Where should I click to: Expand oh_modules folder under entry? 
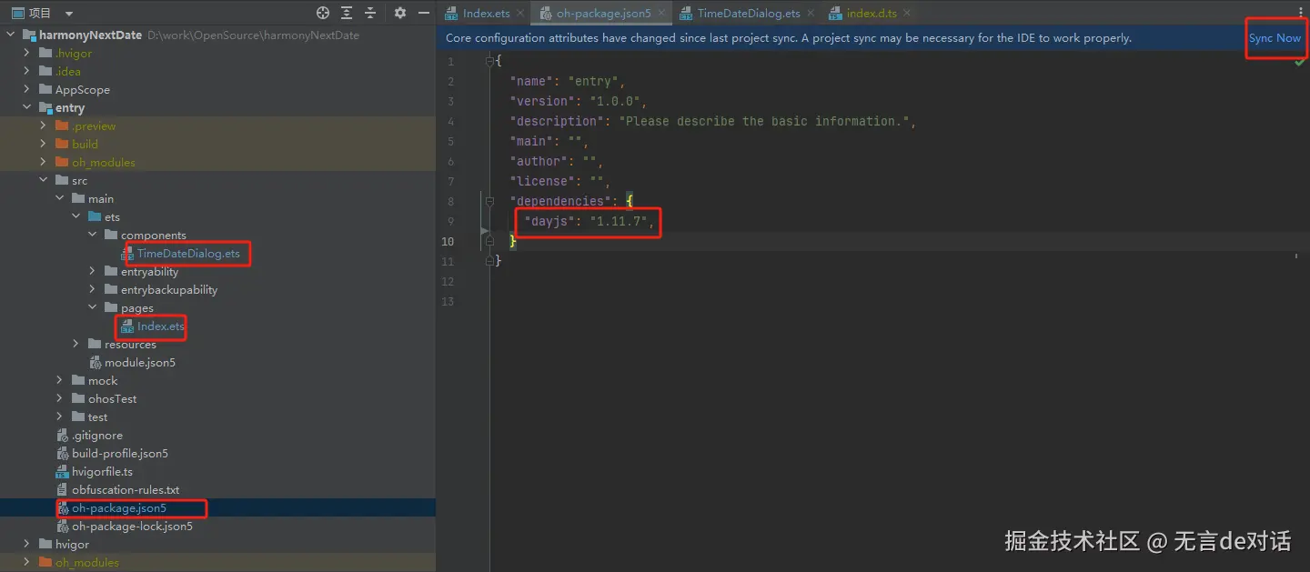[44, 162]
